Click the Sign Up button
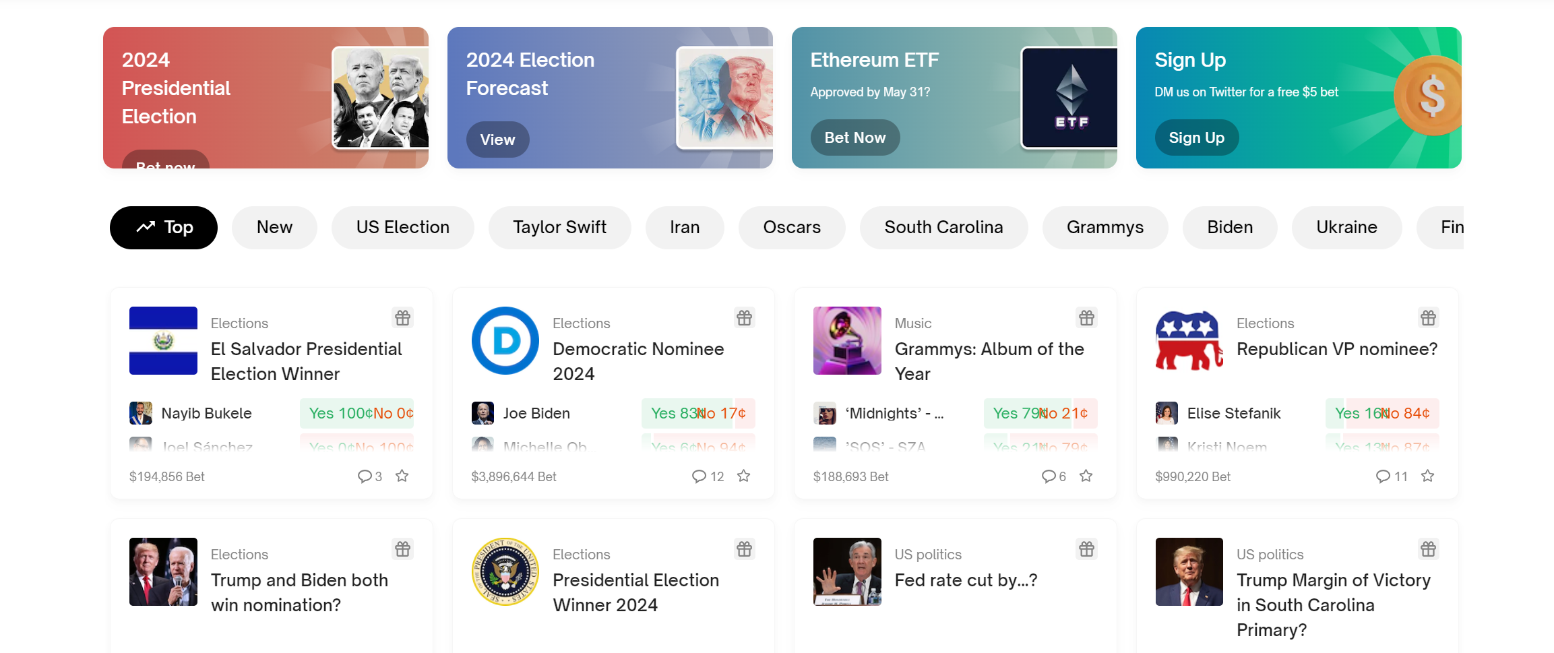1554x653 pixels. pyautogui.click(x=1196, y=137)
